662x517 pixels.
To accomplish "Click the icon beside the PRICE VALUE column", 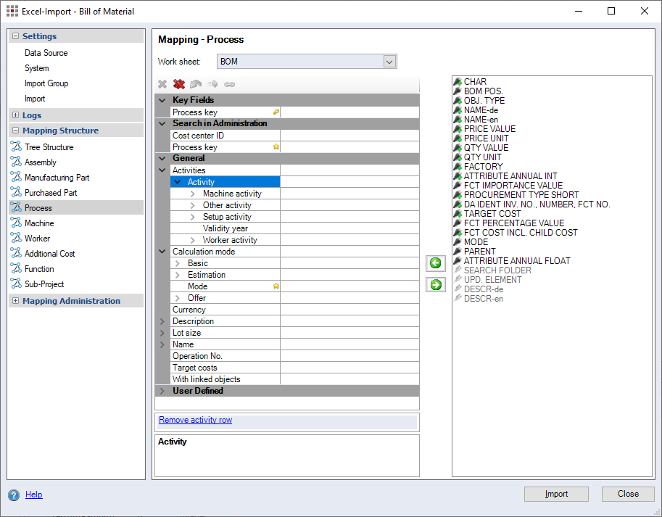I will tap(458, 129).
